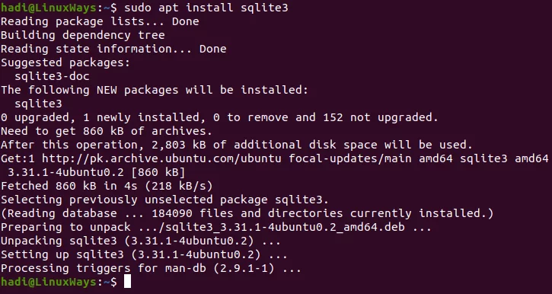Click the archive.ubuntu.com URL in Get:1 line
The height and width of the screenshot is (294, 552).
pos(161,158)
